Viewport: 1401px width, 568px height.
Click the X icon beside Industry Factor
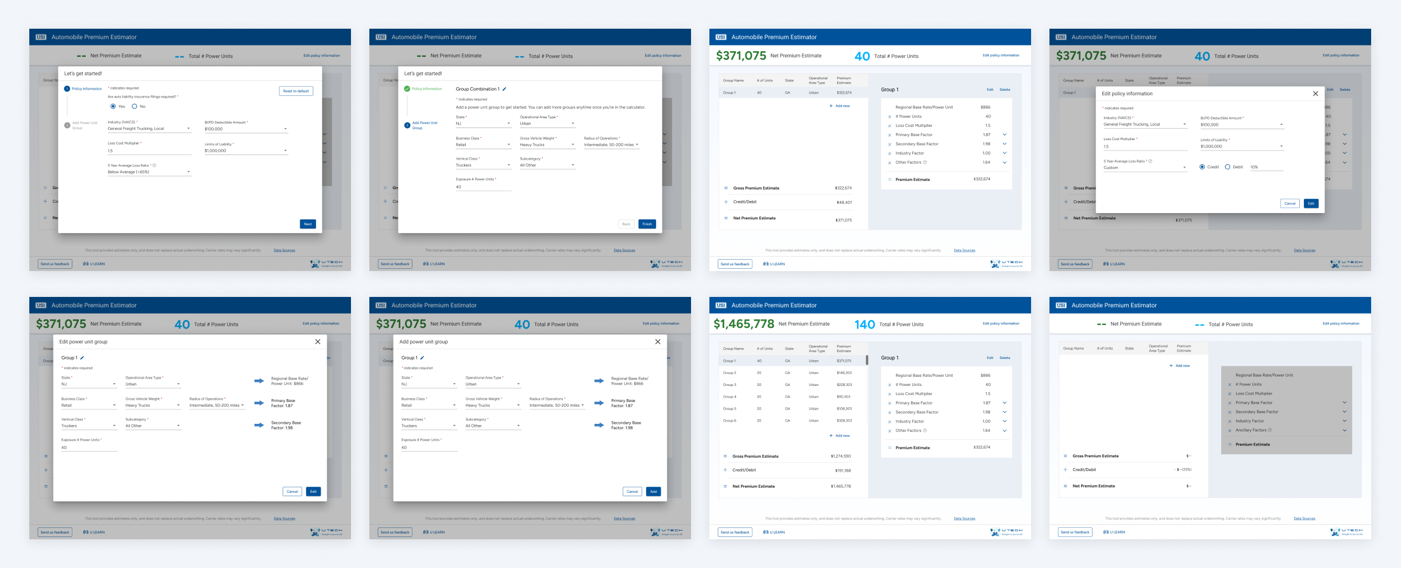point(890,153)
